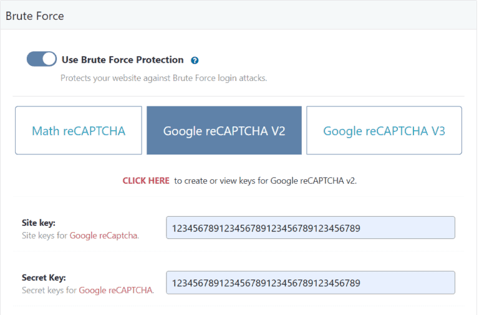
Task: Click the 'Site keys for' helper text
Action: point(44,236)
